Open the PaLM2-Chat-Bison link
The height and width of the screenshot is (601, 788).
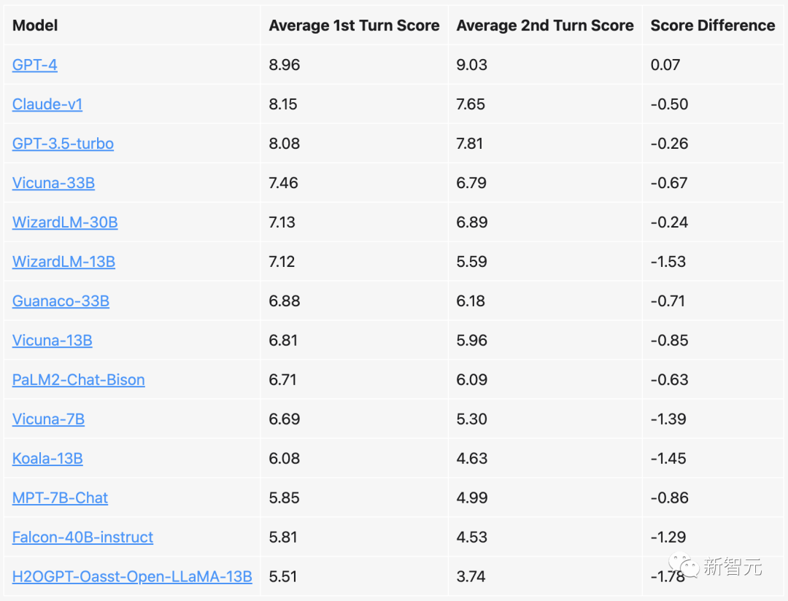[x=78, y=380]
